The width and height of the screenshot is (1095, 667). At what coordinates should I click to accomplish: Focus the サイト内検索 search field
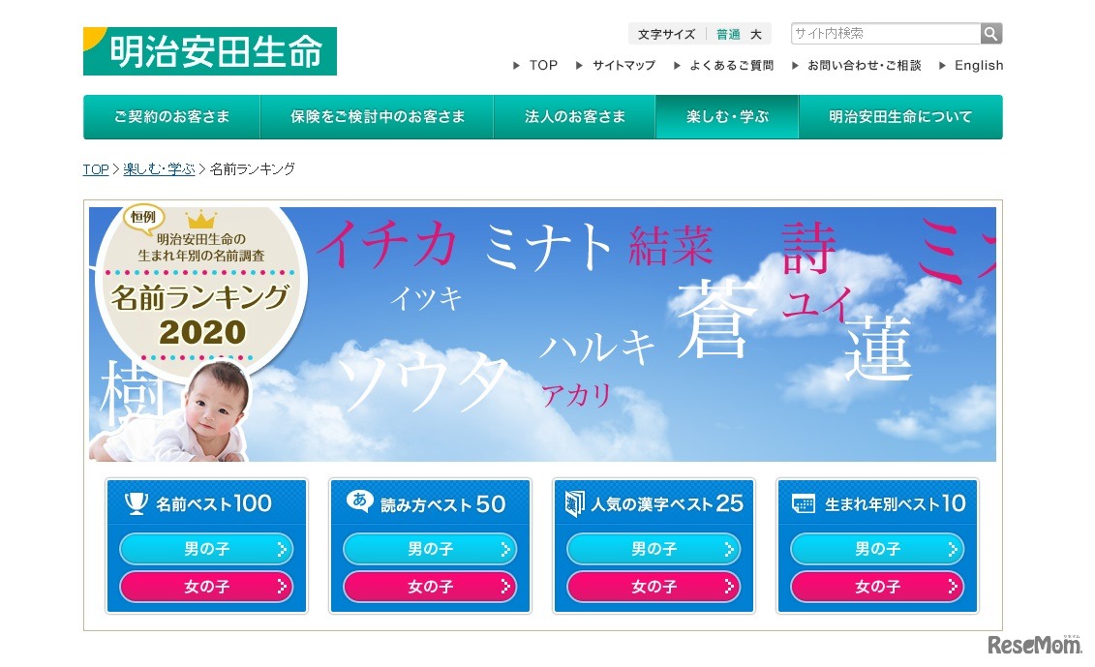[x=886, y=34]
